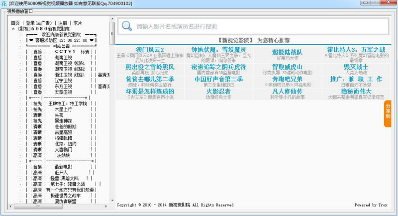
Task: Open 熊出没之雪岭熊风 recommendation
Action: [150, 67]
